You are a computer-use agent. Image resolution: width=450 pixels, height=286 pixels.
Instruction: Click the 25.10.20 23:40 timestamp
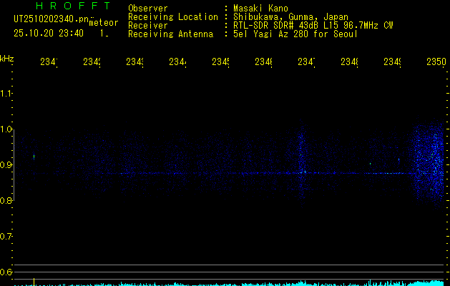49,33
